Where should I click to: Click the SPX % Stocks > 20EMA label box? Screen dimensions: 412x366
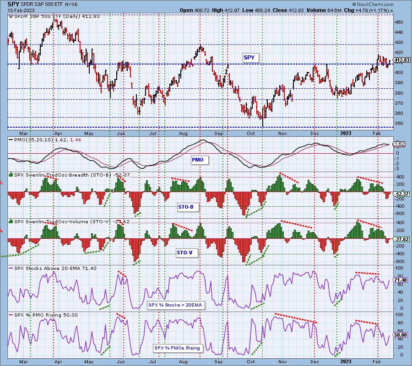click(175, 305)
